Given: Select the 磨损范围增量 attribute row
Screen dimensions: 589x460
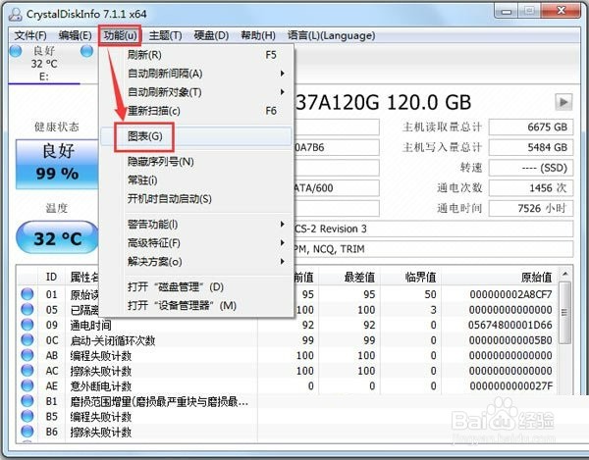Looking at the screenshot, I should 288,401.
